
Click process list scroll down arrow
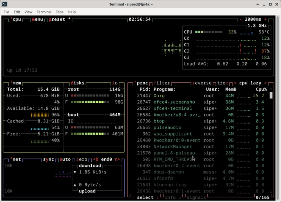coord(271,191)
